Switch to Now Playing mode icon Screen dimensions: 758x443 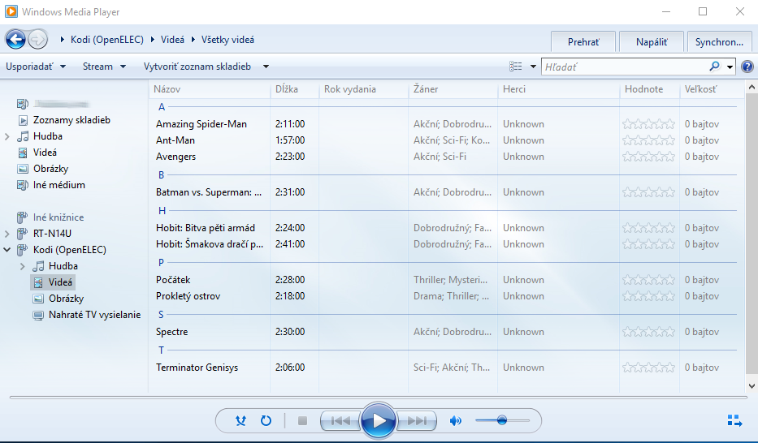click(734, 421)
